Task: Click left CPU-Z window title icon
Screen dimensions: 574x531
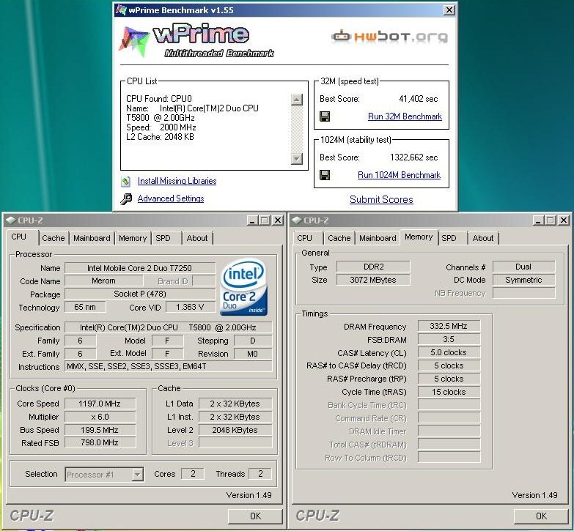Action: pyautogui.click(x=10, y=220)
